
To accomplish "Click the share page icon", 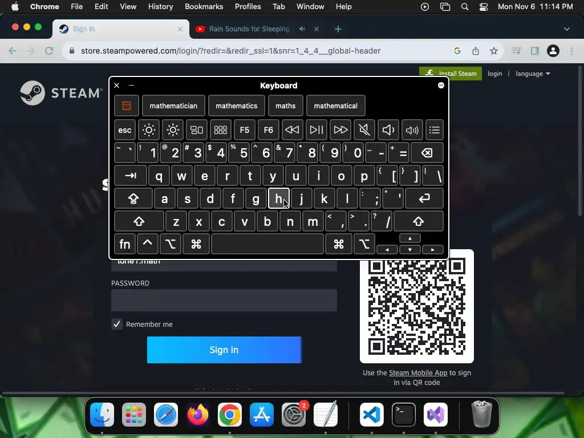I will coord(476,51).
